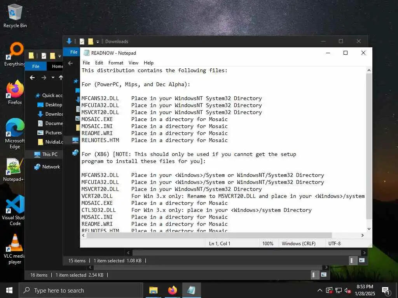Open the File tab in Downloads window
398x298 pixels.
(73, 52)
